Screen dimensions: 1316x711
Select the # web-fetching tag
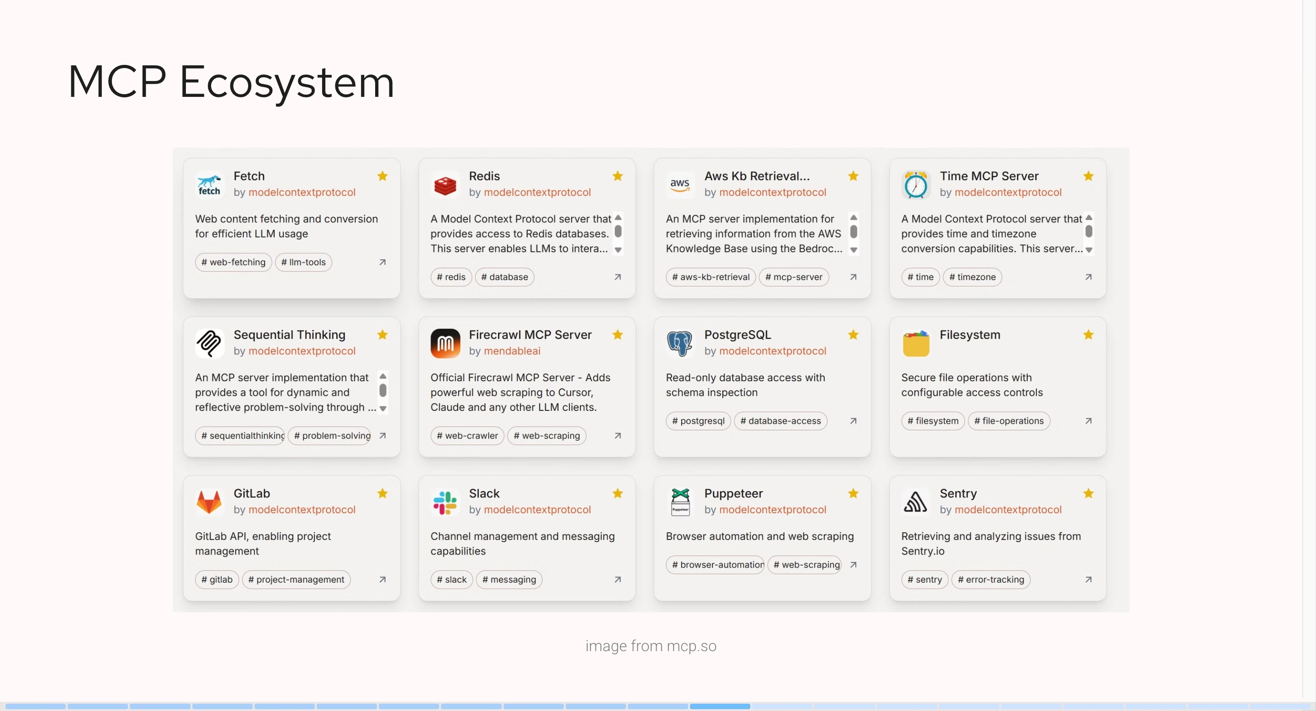[x=233, y=262]
